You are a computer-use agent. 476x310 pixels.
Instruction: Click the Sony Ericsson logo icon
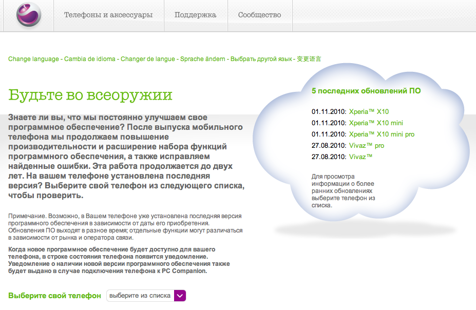[x=28, y=15]
